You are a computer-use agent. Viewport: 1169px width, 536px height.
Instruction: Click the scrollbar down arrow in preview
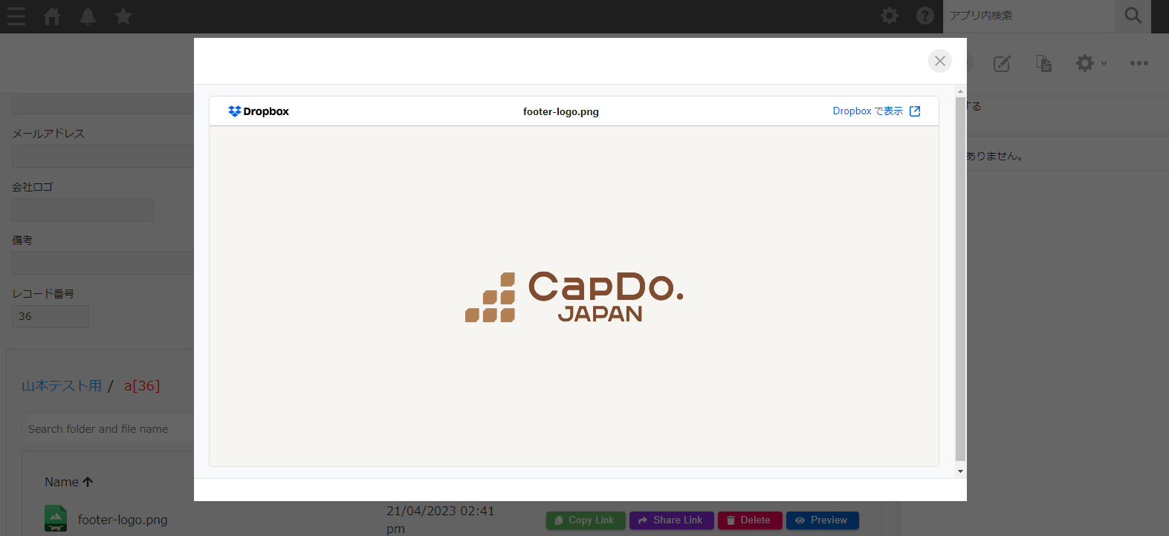pos(960,471)
